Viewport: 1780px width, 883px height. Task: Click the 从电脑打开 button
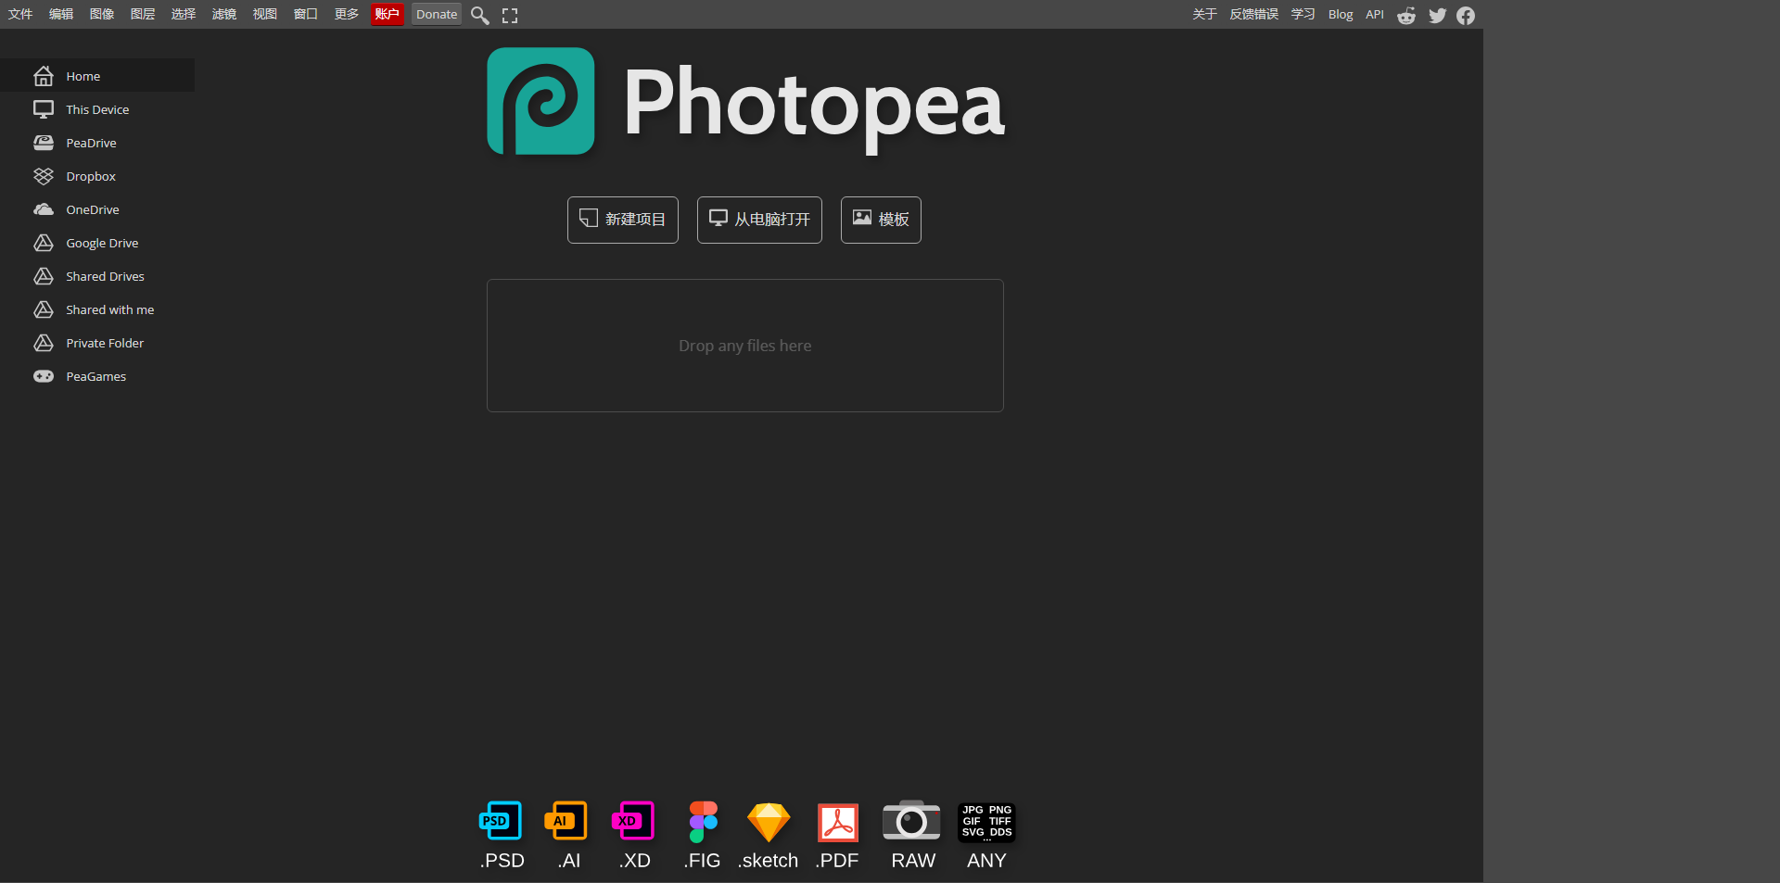(x=759, y=220)
